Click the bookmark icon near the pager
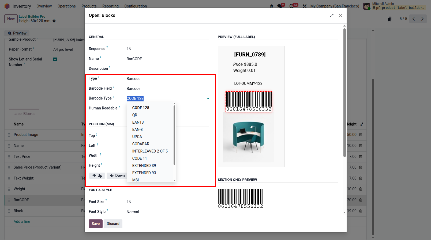 pyautogui.click(x=390, y=19)
